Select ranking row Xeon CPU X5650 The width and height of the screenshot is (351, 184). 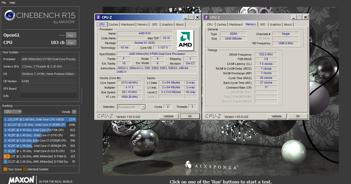[x=40, y=119]
